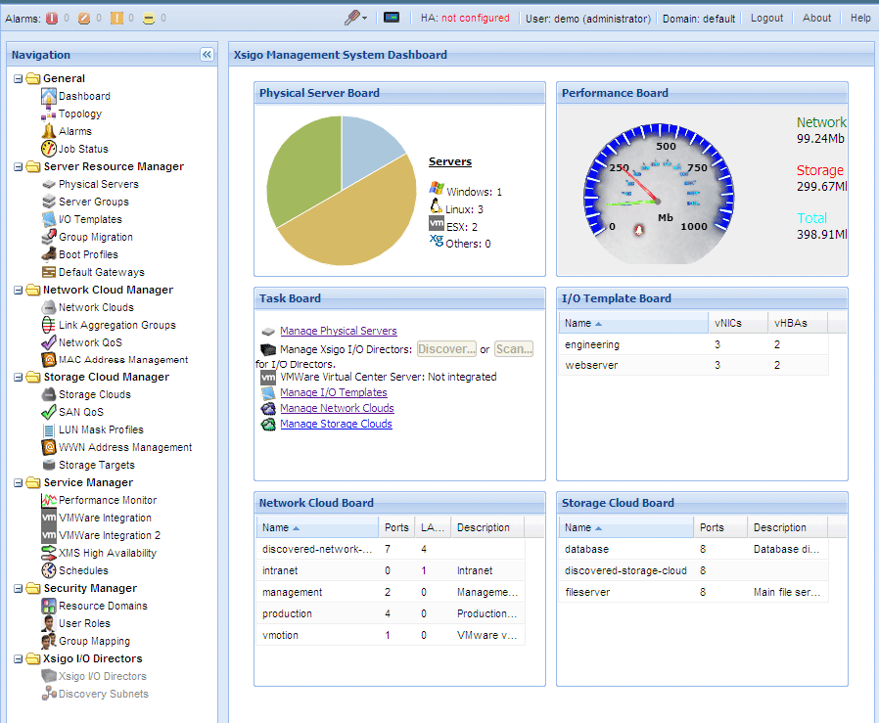Collapse the Navigation panel
This screenshot has height=723, width=879.
point(207,55)
